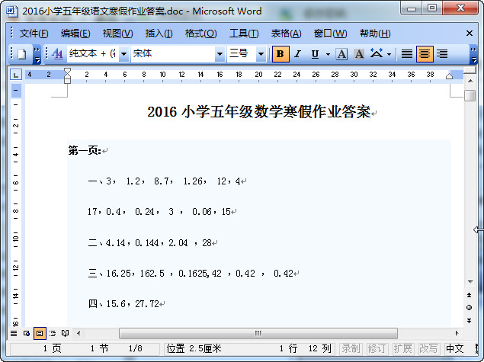Click the split box above vertical scrollbar
The height and width of the screenshot is (362, 484).
pyautogui.click(x=470, y=71)
